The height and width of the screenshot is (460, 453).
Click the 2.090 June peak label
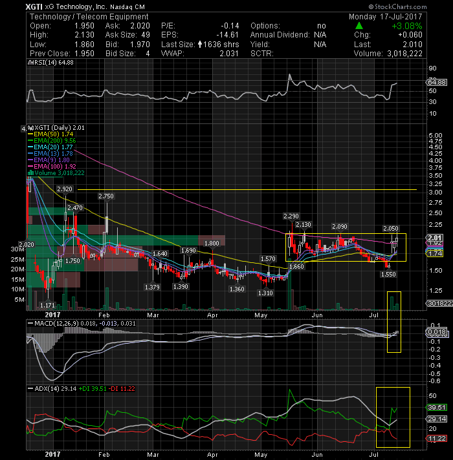point(340,227)
